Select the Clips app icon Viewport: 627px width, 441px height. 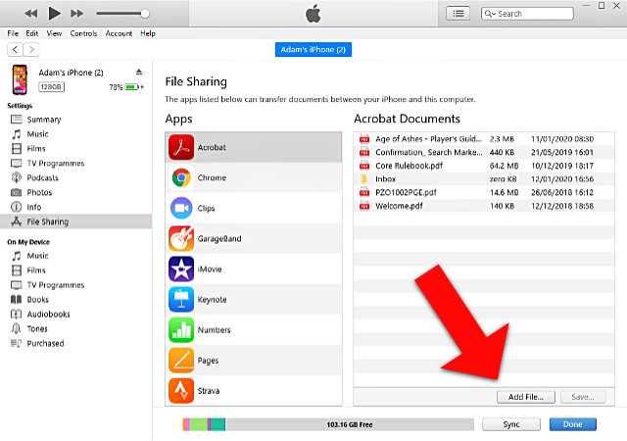tap(181, 208)
